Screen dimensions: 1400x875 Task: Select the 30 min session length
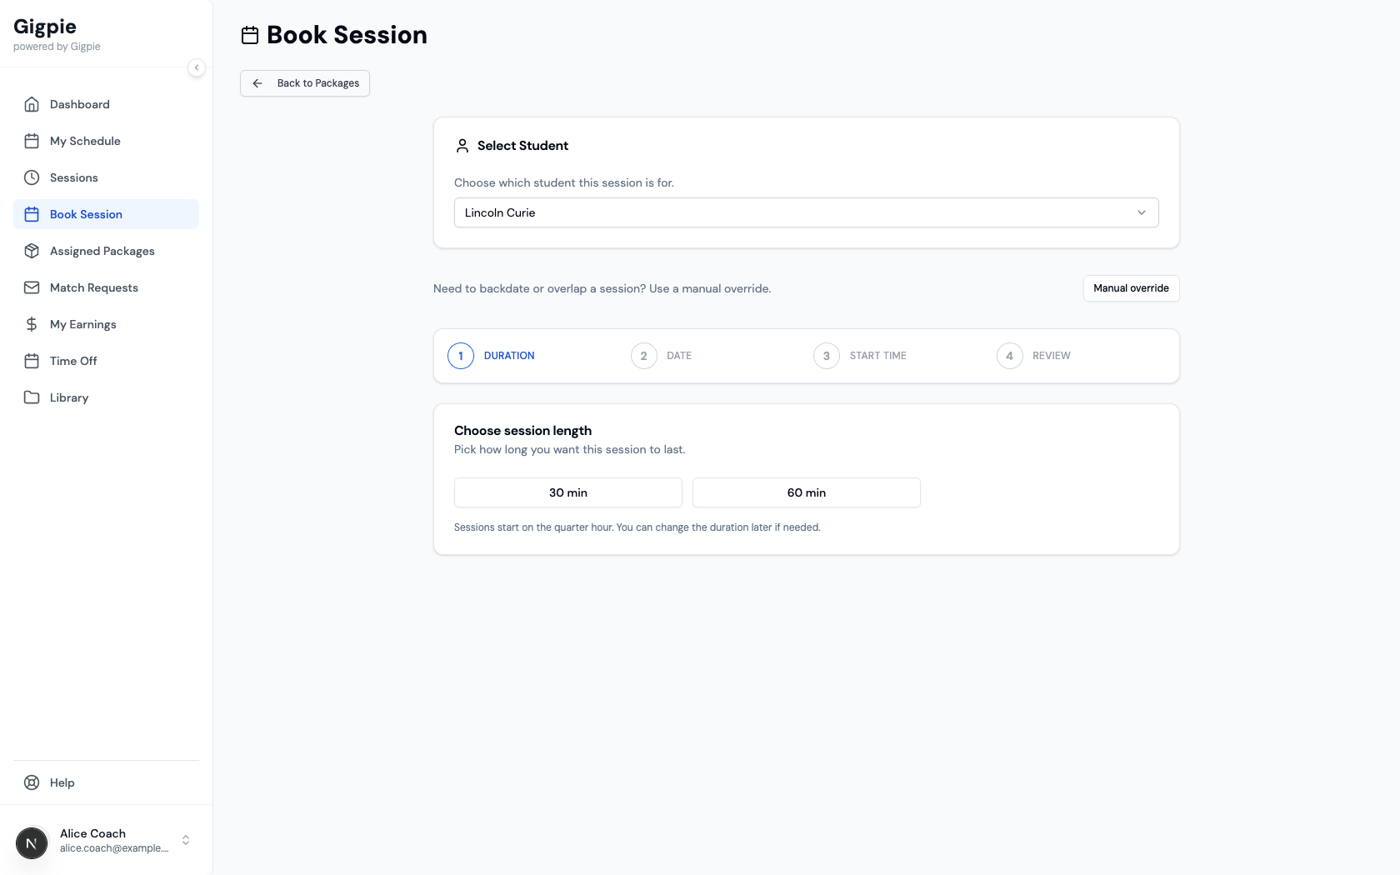coord(567,492)
